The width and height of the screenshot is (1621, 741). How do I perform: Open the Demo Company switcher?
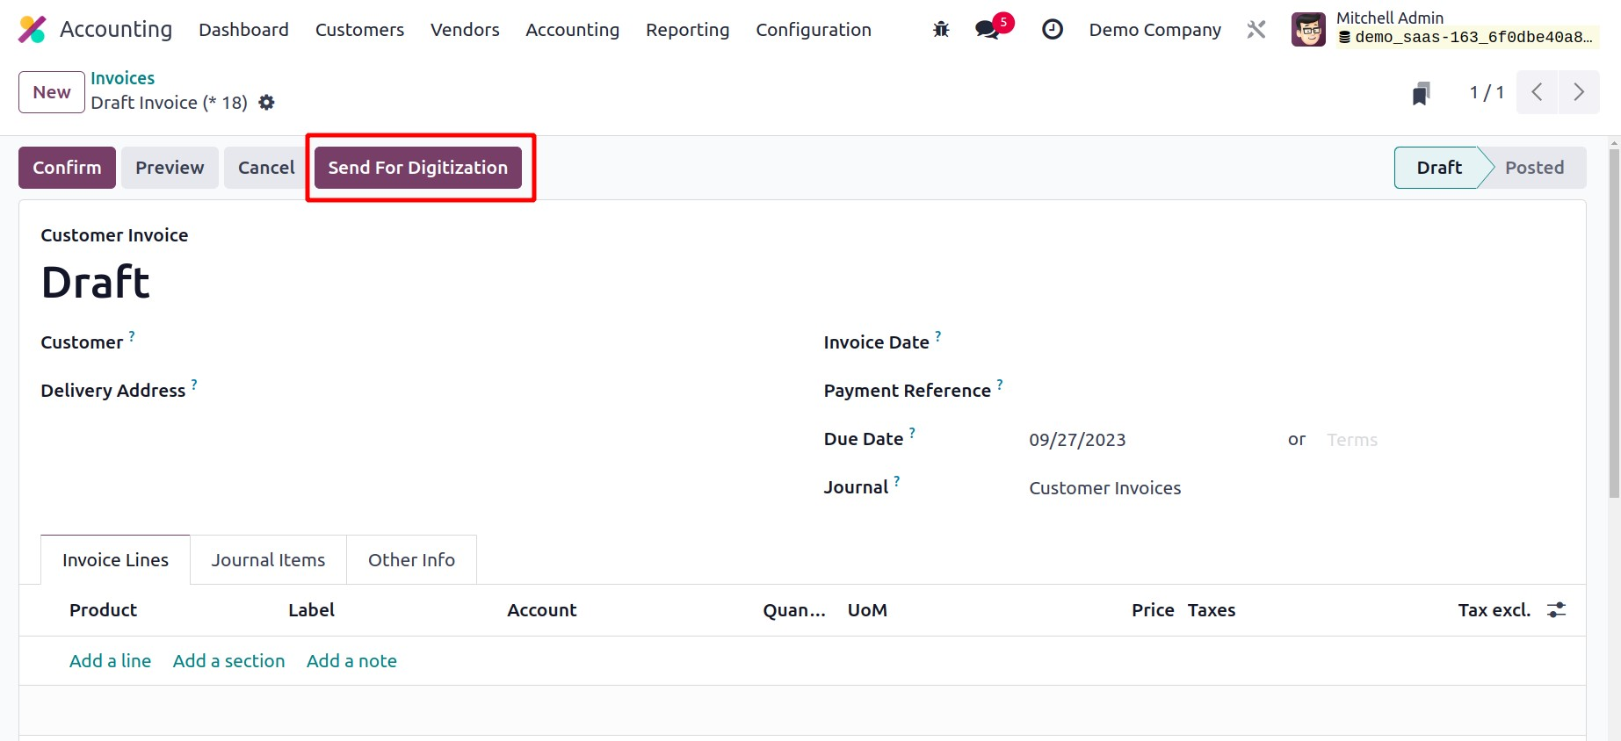click(1154, 30)
